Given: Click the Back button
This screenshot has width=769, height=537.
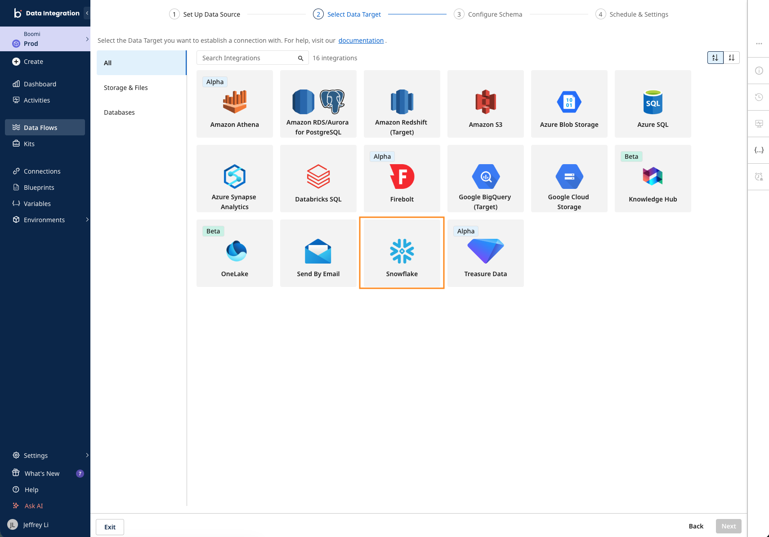Looking at the screenshot, I should pyautogui.click(x=696, y=526).
